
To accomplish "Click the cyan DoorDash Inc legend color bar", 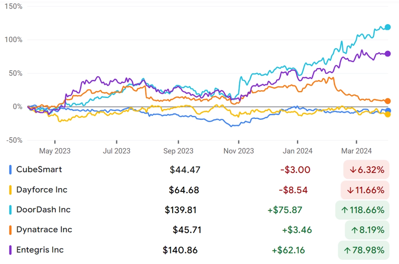I will coord(10,210).
